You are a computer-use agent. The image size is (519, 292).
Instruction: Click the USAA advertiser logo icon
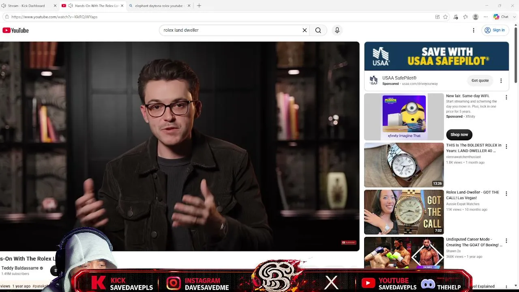[373, 79]
